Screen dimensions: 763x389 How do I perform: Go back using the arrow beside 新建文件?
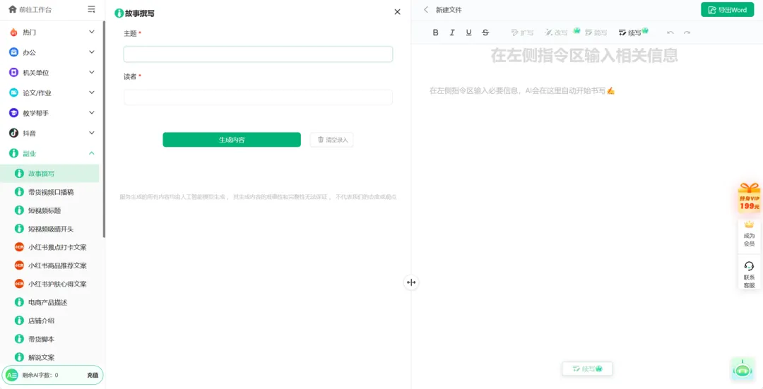tap(426, 10)
